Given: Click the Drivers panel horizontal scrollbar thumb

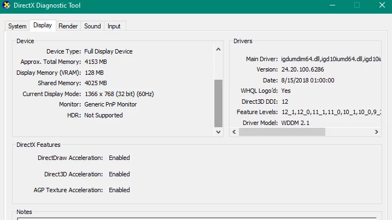Looking at the screenshot, I should pos(282,132).
